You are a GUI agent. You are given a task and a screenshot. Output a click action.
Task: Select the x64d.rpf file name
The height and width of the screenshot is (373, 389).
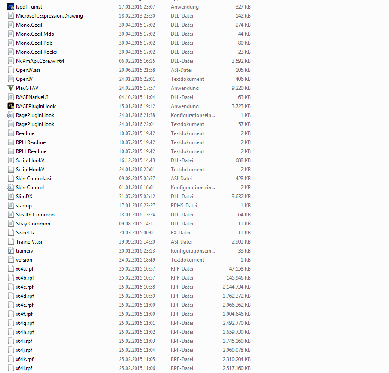(x=25, y=296)
